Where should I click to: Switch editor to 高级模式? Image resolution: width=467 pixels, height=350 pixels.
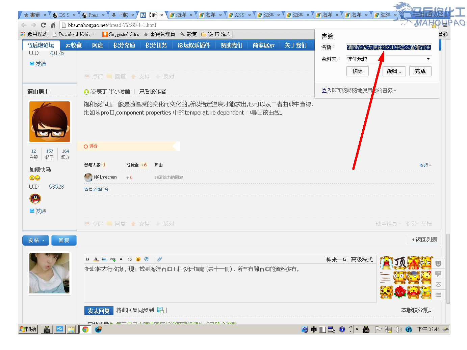click(x=362, y=259)
